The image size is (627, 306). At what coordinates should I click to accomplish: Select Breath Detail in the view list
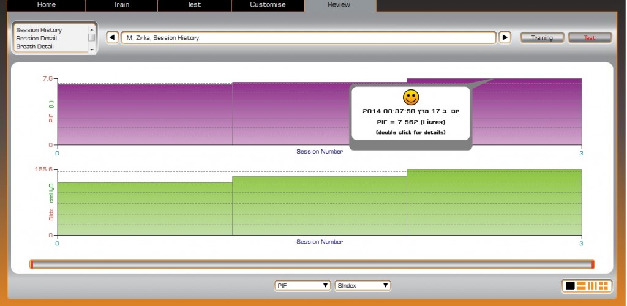point(35,47)
